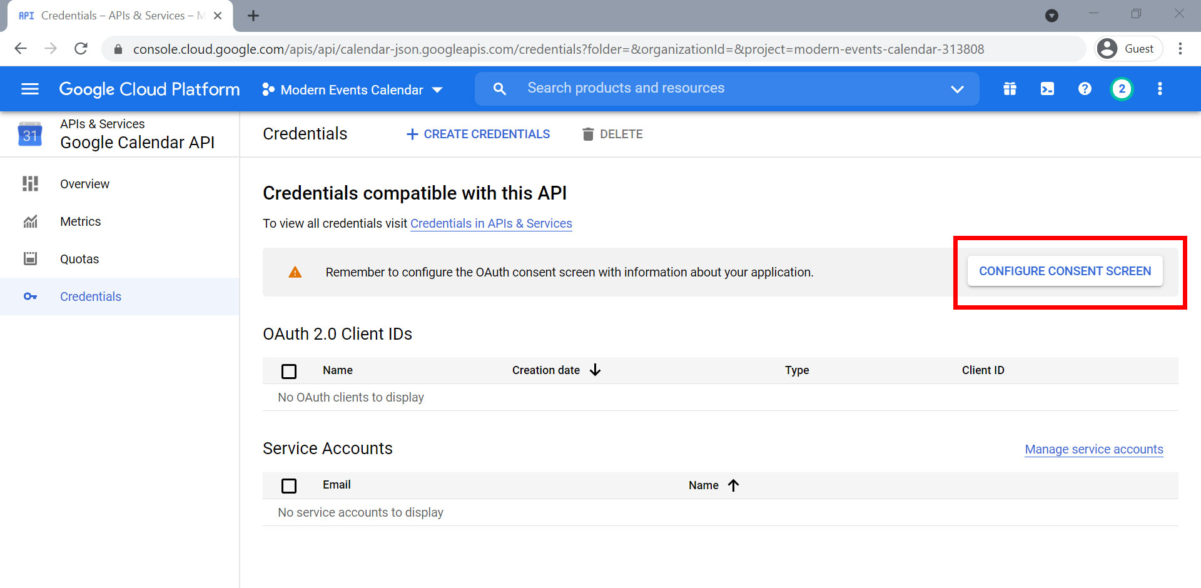
Task: Click the gift free trial icon
Action: click(1010, 89)
